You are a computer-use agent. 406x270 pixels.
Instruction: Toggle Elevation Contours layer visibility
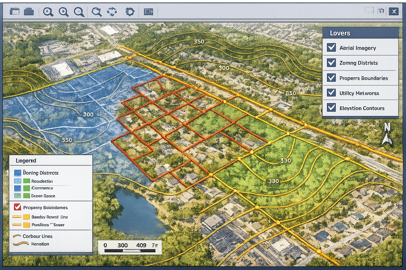coord(331,108)
